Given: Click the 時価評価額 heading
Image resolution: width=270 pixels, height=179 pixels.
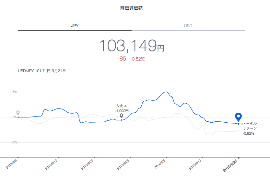Looking at the screenshot, I should click(131, 8).
